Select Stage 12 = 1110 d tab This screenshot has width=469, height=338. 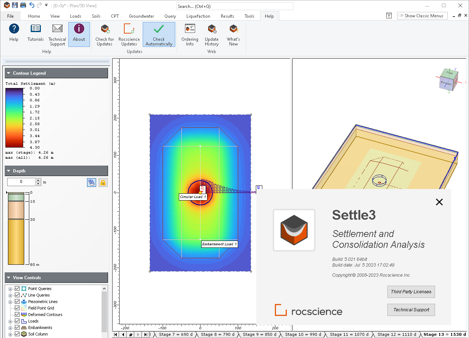point(396,334)
